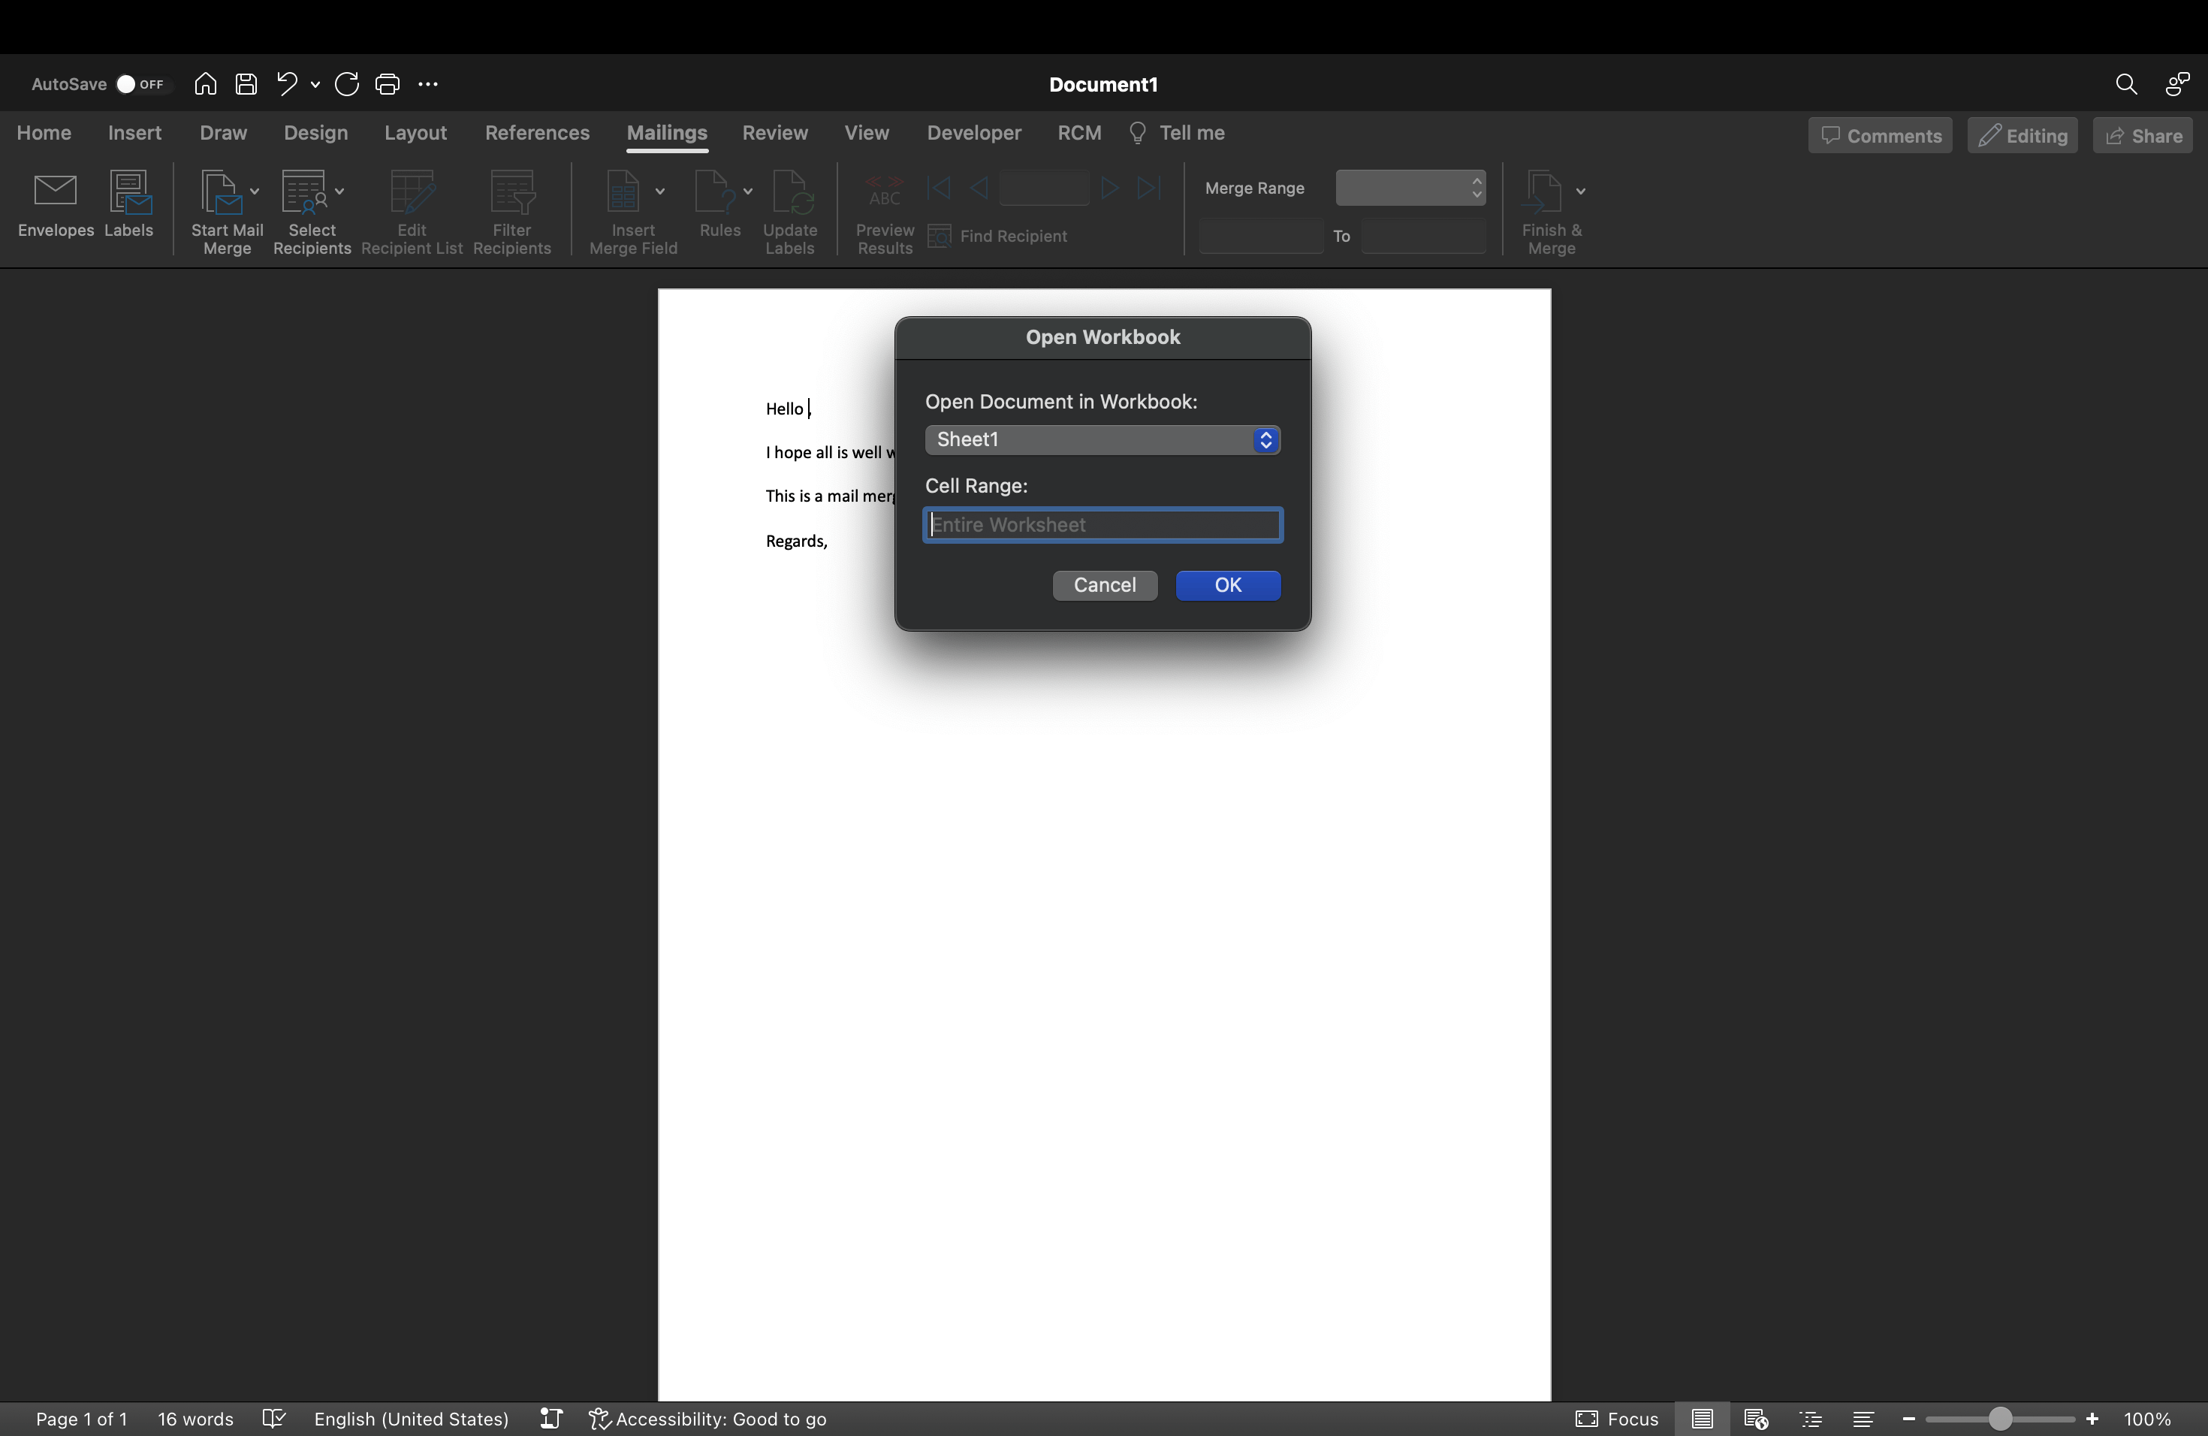Click the Home icon in title bar
This screenshot has width=2208, height=1436.
pyautogui.click(x=205, y=84)
